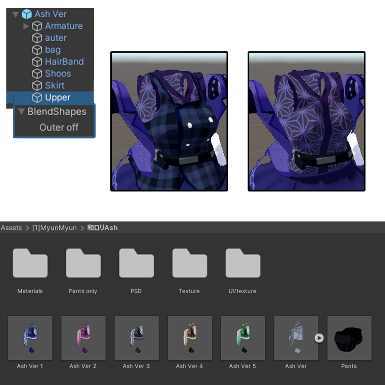Click the HairBand object cube icon

pos(37,62)
